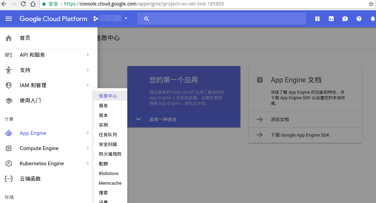Reload the page with the refresh icon

[x=23, y=4]
